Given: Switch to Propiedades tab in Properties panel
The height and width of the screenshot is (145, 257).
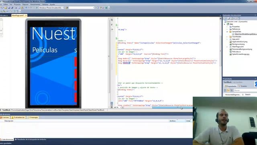Looking at the screenshot, I should (230, 86).
